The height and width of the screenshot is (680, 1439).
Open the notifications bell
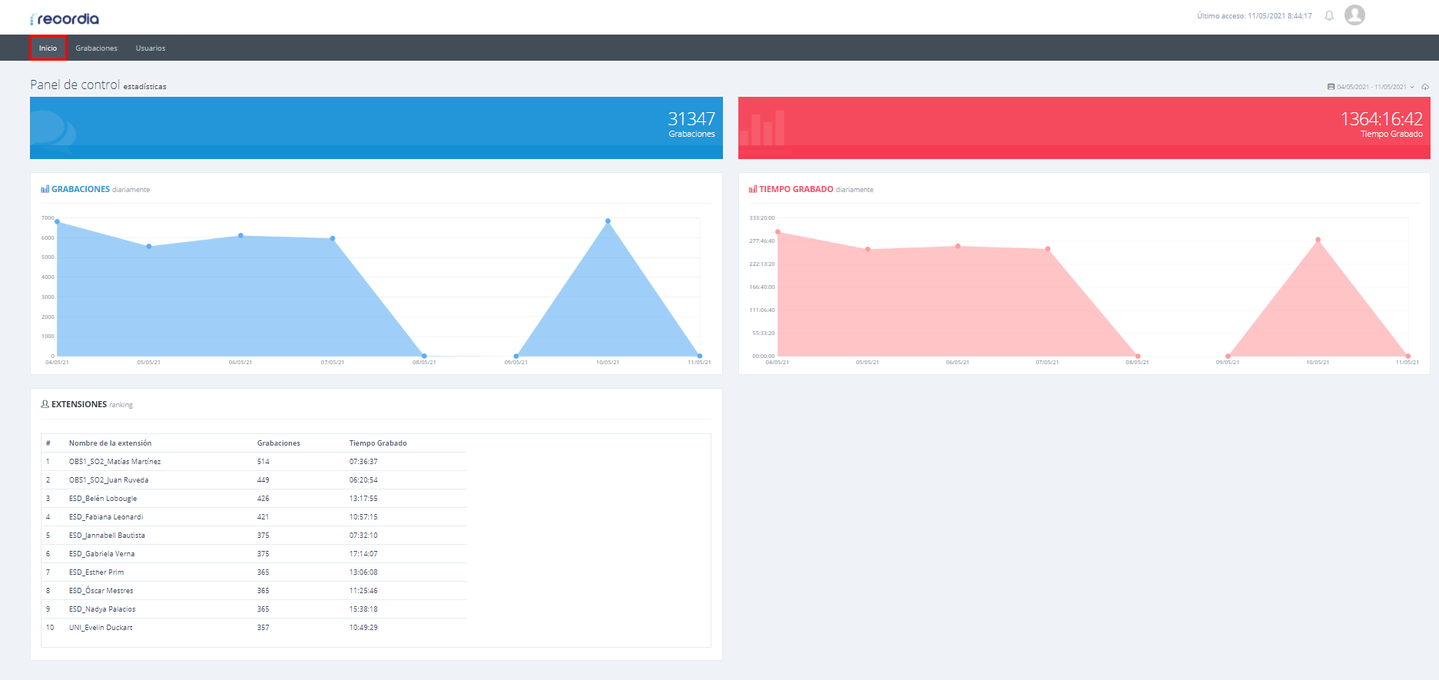1329,15
